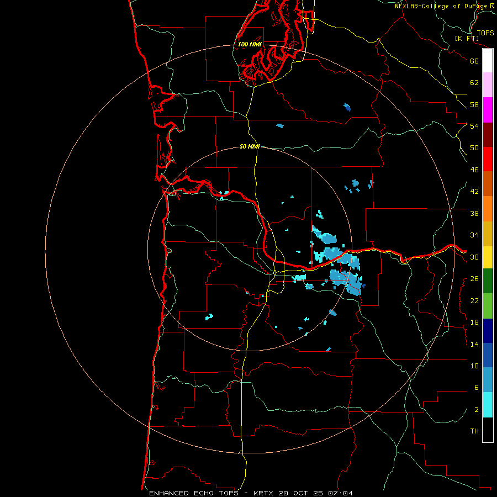Click the TH legend label

(474, 431)
